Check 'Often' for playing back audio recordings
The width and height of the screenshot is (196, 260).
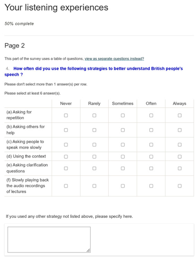pyautogui.click(x=151, y=186)
